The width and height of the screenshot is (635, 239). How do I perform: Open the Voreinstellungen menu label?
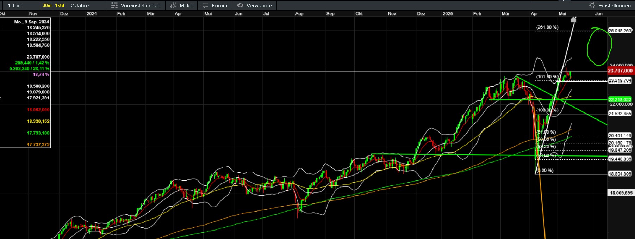point(140,6)
